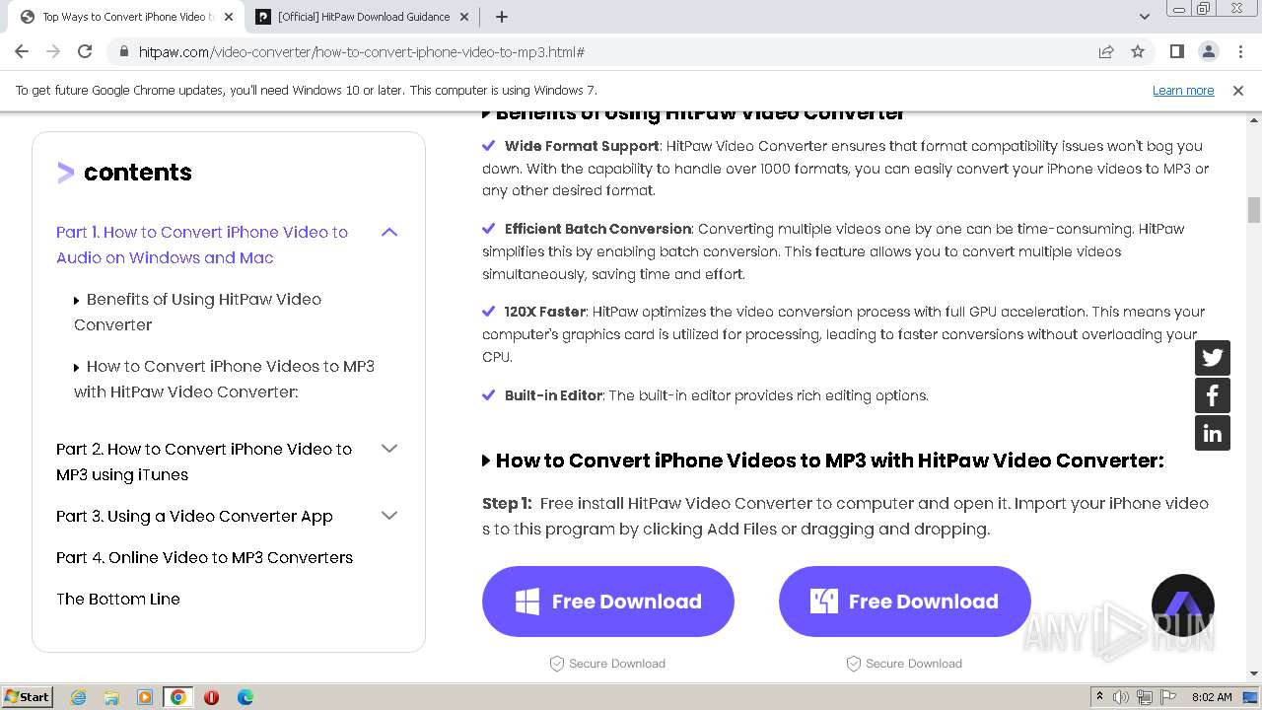Close the HitPaw Download Guidance tab
1262x710 pixels.
tap(465, 17)
